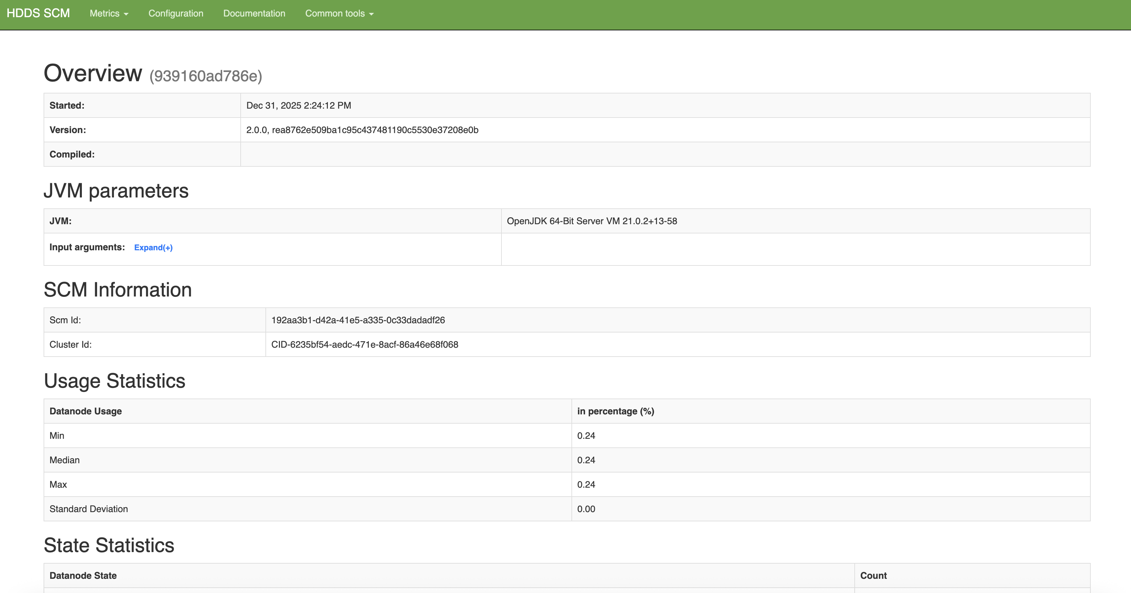Select the Cluster Id value
Image resolution: width=1131 pixels, height=593 pixels.
pos(365,345)
